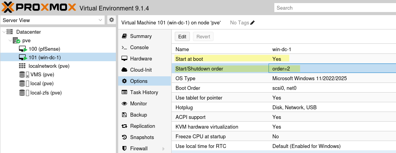Expand the Firewall submenu arrow
Image resolution: width=396 pixels, height=153 pixels.
(163, 149)
